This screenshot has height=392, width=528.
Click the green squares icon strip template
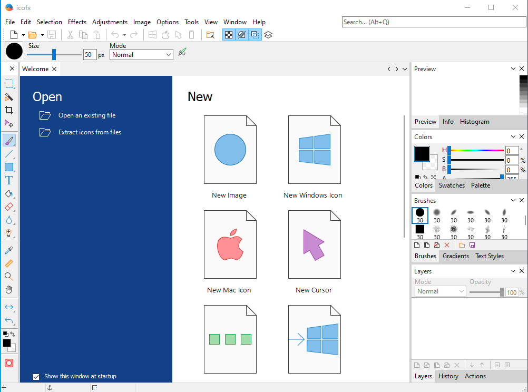coord(230,339)
